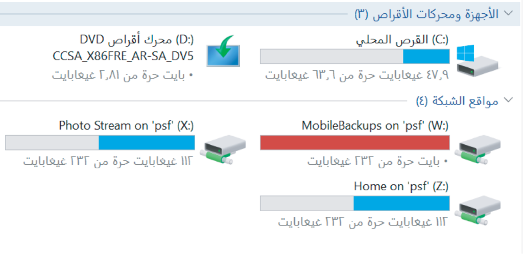Viewport: 523px width, 254px height.
Task: Collapse the Network locations (٤) group chevron
Action: click(x=509, y=100)
